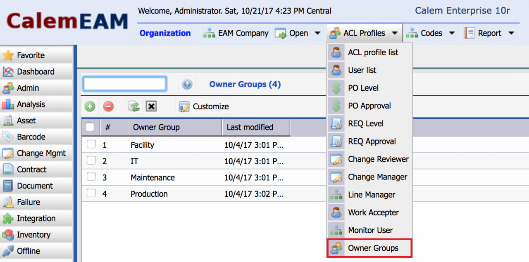The image size is (529, 262).
Task: Select the Facility owner group name
Action: 142,145
